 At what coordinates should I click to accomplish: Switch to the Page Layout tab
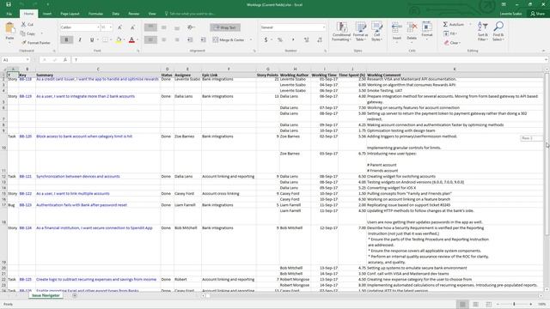tap(70, 14)
